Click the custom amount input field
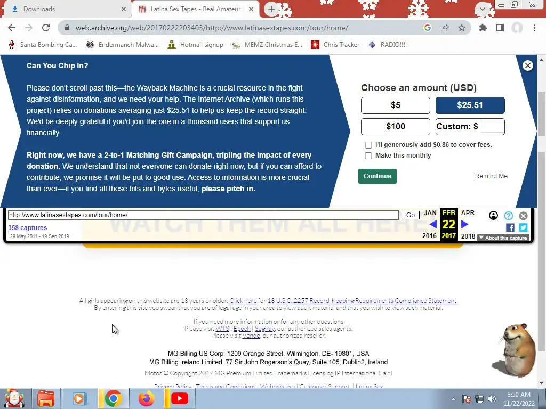The height and width of the screenshot is (409, 546). click(492, 127)
